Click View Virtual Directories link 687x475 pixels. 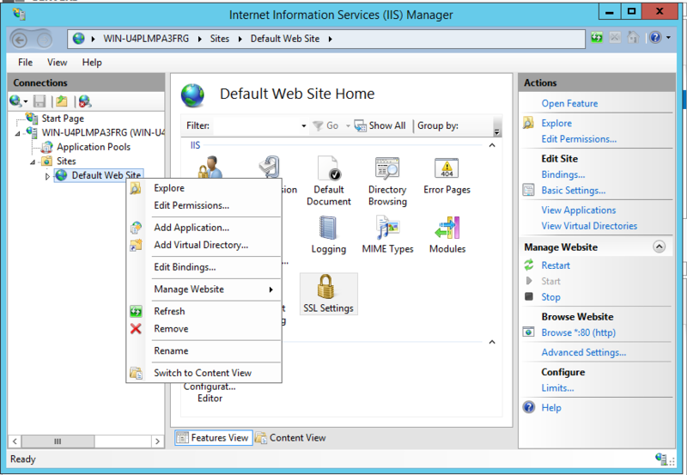(589, 226)
